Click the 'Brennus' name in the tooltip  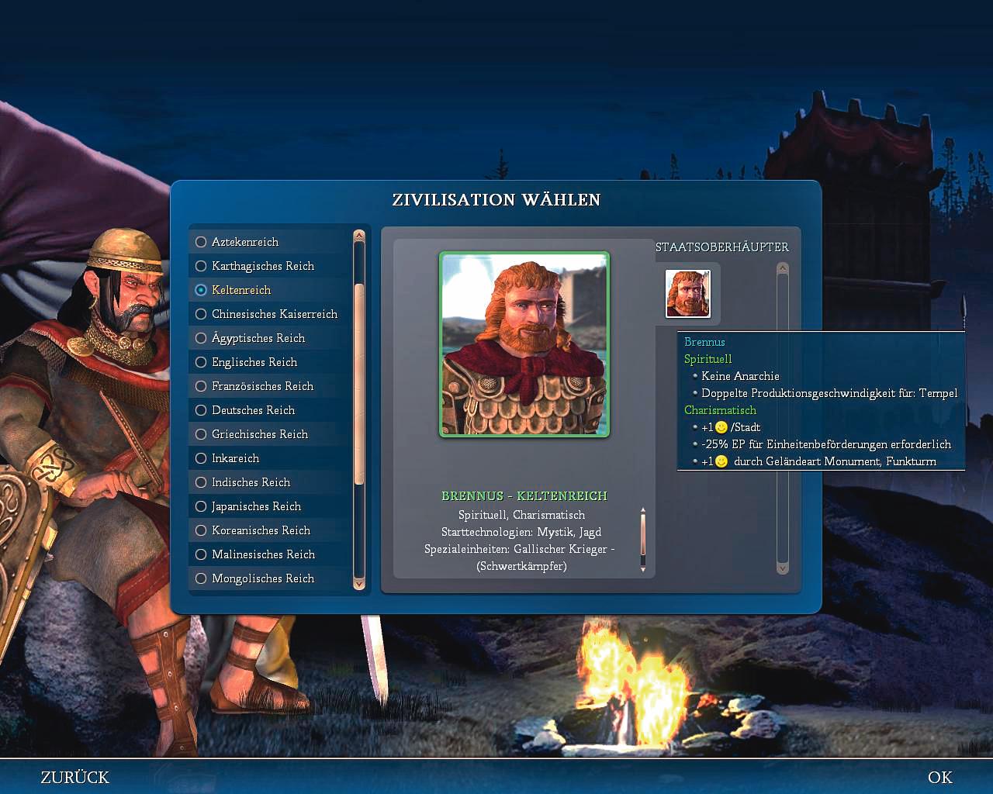[x=704, y=342]
